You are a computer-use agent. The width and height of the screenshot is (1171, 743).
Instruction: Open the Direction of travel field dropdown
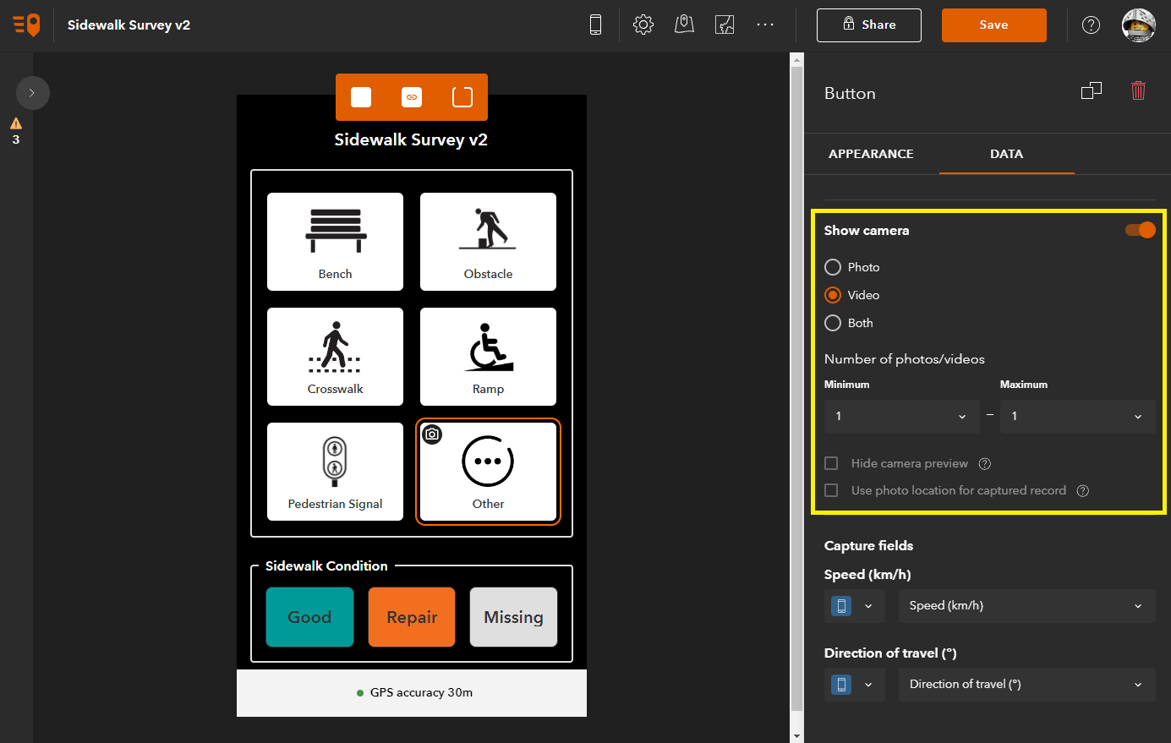coord(1026,684)
